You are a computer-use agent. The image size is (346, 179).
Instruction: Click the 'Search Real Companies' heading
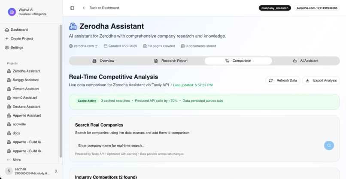click(99, 125)
